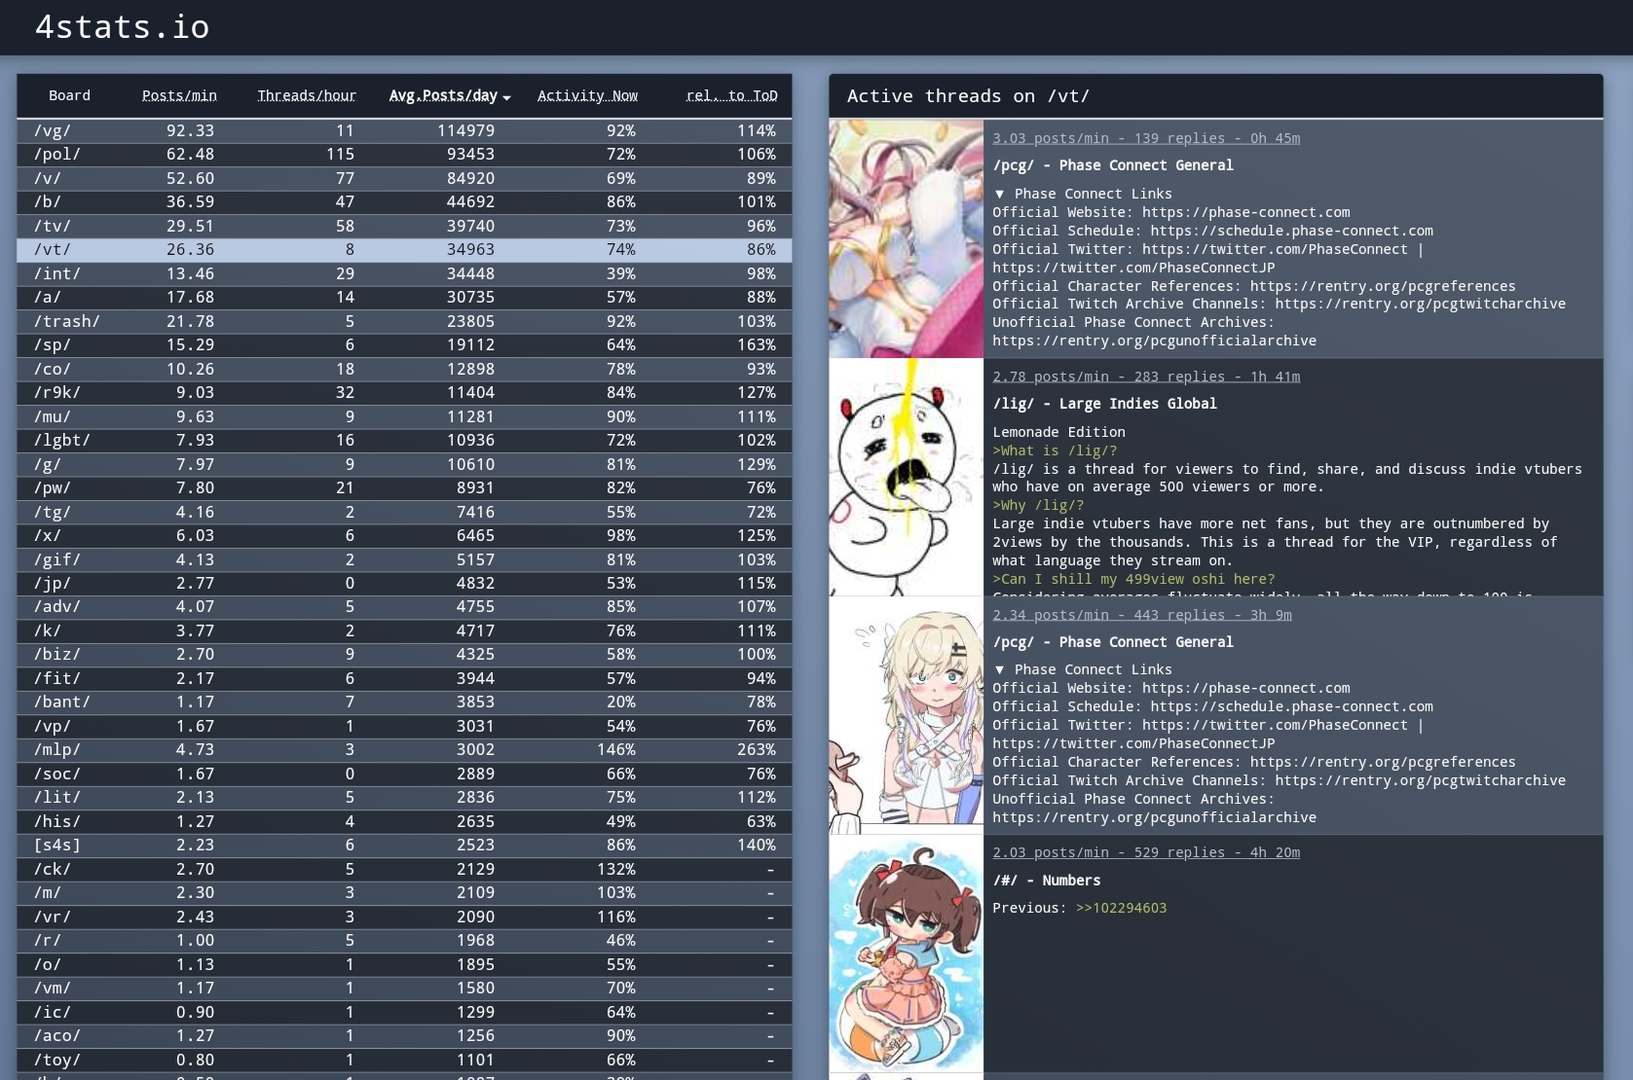1633x1080 pixels.
Task: Select the /sp/ board row
Action: tap(404, 344)
